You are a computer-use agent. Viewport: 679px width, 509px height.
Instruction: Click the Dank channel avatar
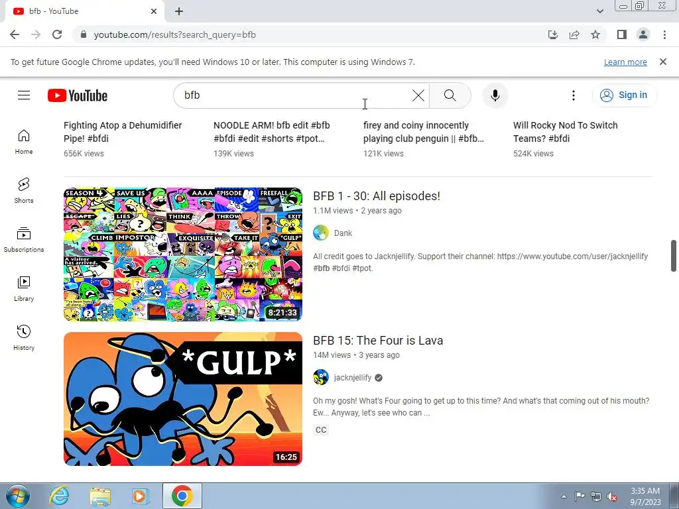click(x=321, y=233)
